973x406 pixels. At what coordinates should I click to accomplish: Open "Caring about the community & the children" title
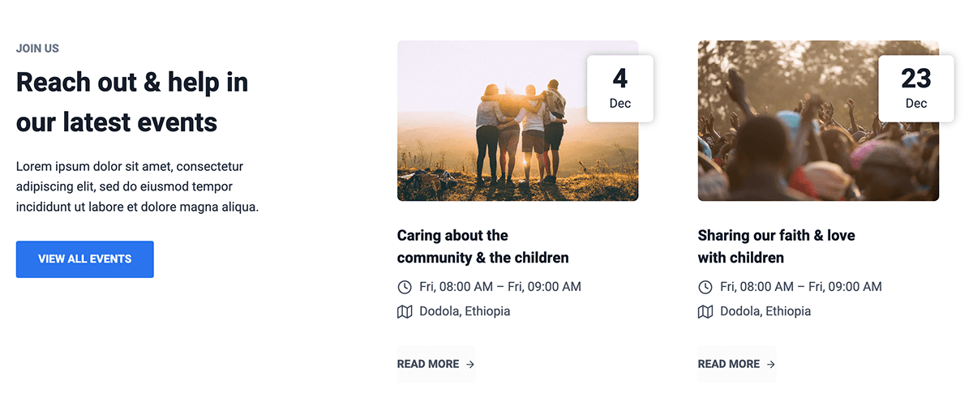click(482, 246)
